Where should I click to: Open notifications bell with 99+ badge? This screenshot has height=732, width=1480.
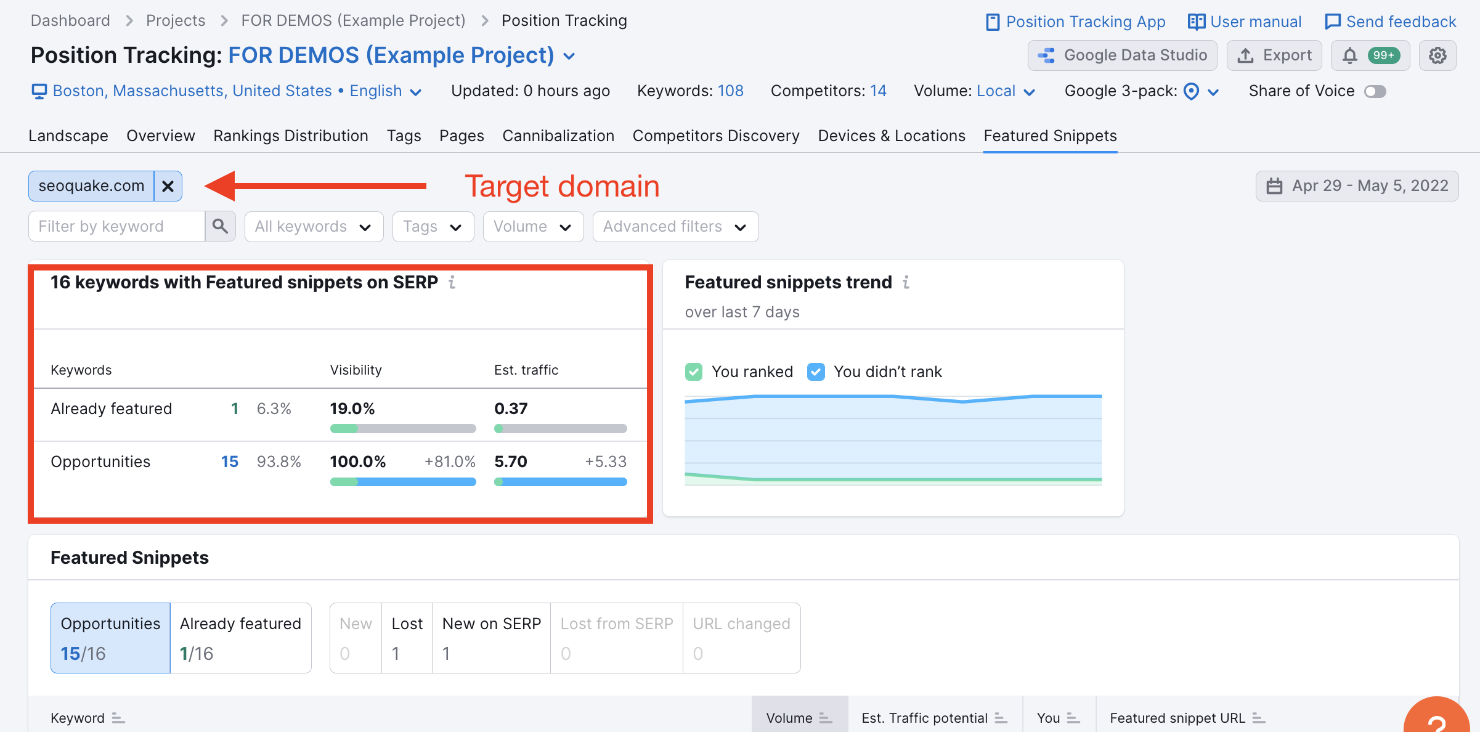pyautogui.click(x=1370, y=55)
